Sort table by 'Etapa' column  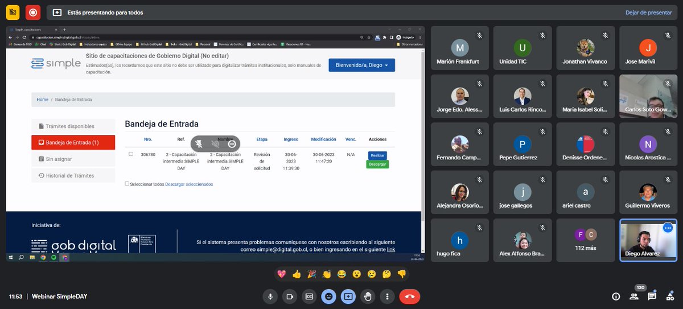[x=262, y=139]
